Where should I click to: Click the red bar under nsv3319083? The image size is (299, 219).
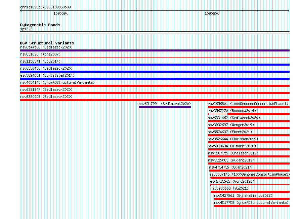click(x=249, y=163)
